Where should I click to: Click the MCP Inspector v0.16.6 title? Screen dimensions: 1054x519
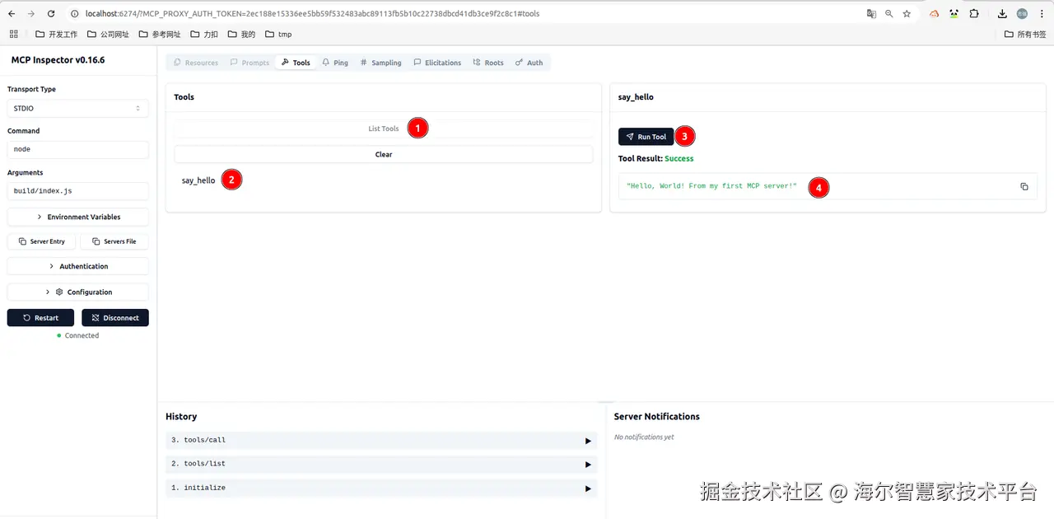click(58, 60)
